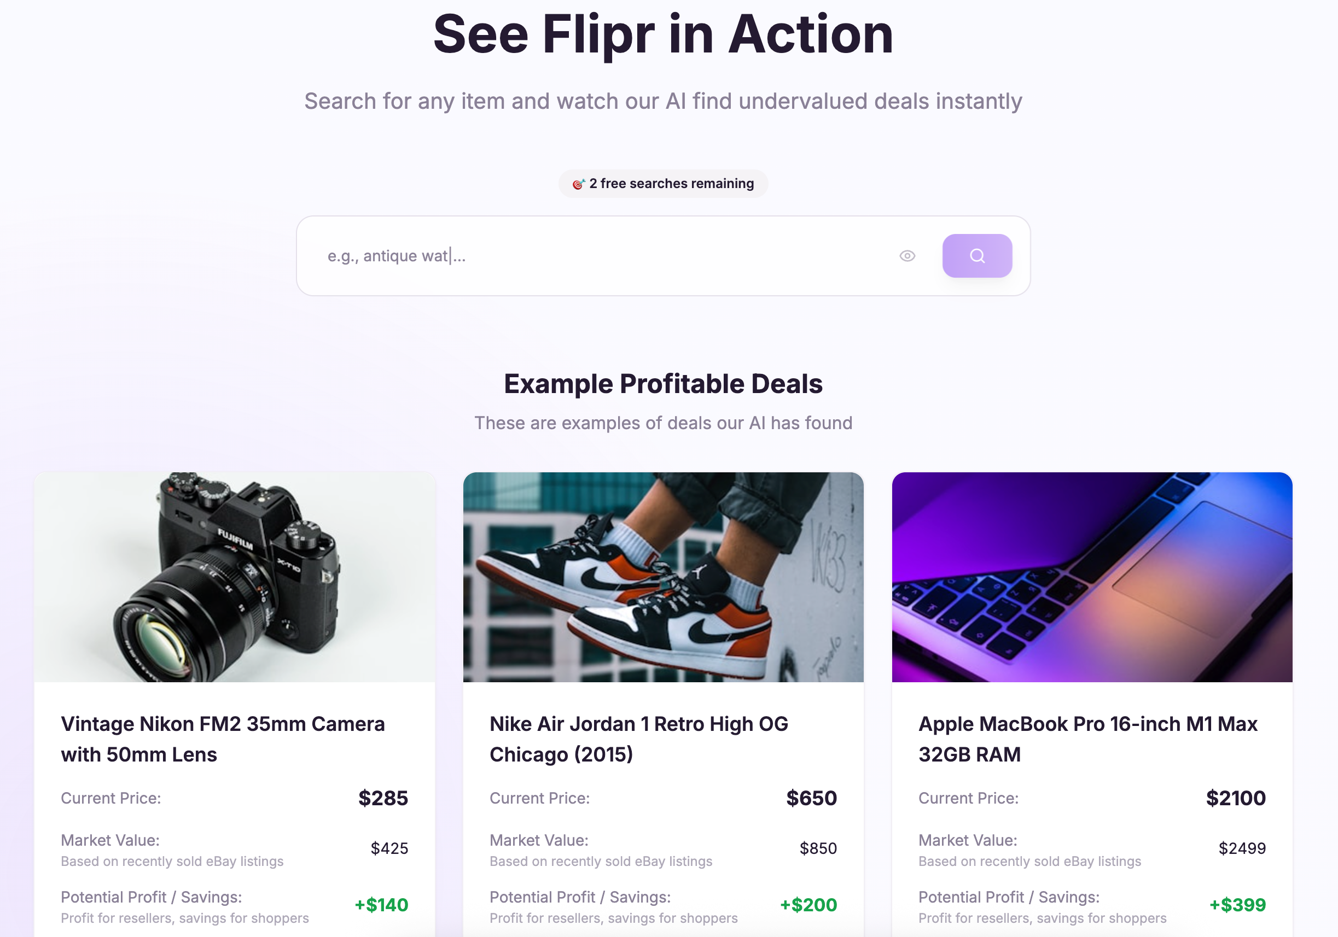
Task: Click the purple search magnifier button
Action: click(x=976, y=256)
